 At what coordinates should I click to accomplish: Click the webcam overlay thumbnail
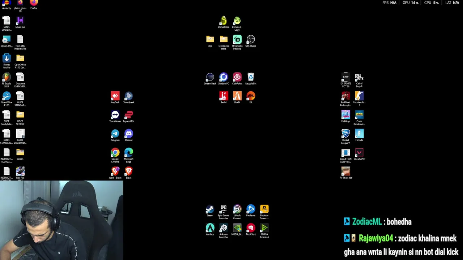click(61, 220)
